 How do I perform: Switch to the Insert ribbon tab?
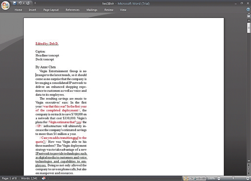point(32,10)
